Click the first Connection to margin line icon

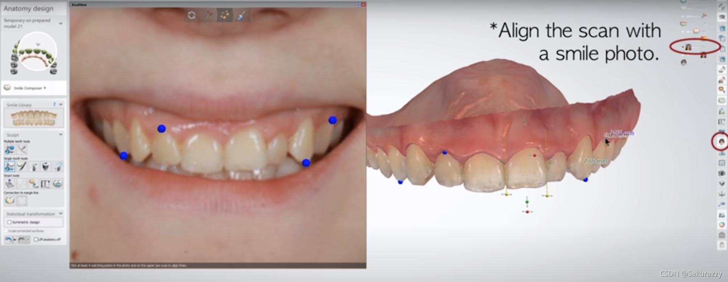[10, 200]
